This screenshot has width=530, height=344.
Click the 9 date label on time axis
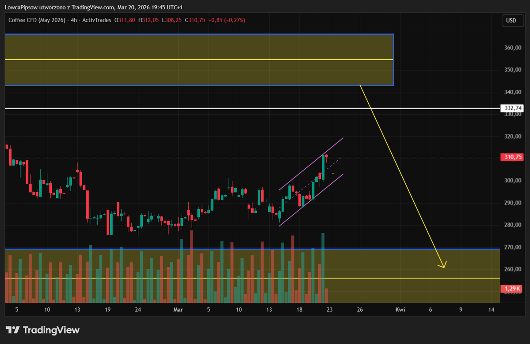point(461,310)
